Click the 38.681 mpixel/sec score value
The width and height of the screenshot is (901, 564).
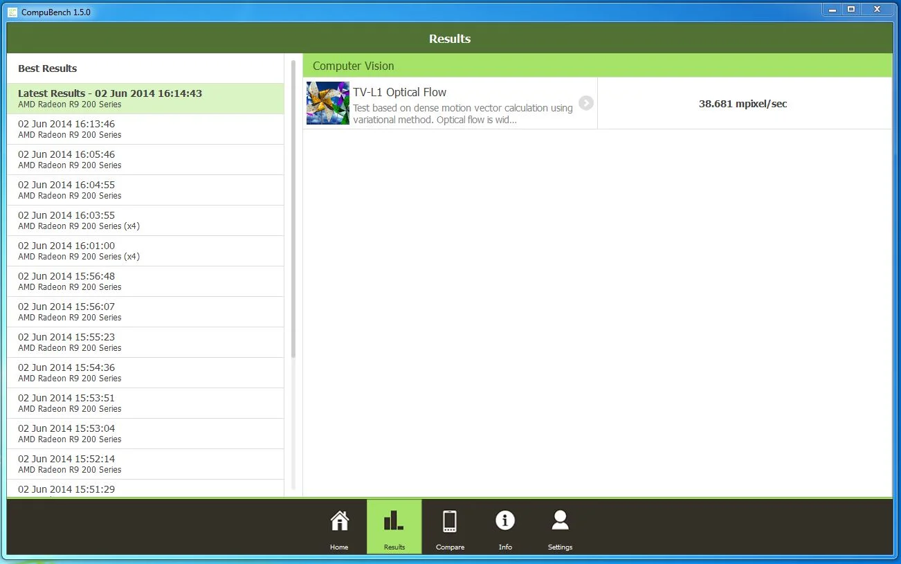pos(743,104)
